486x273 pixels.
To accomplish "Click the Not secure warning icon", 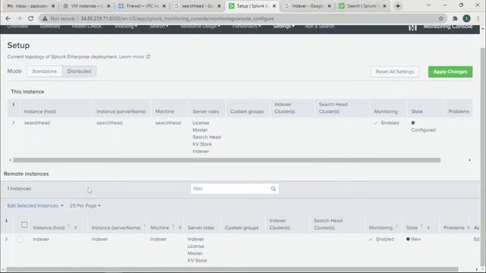I will click(45, 18).
